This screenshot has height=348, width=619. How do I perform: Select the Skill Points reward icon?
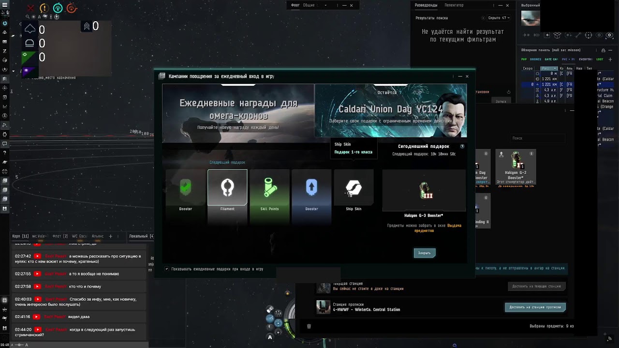(x=269, y=188)
